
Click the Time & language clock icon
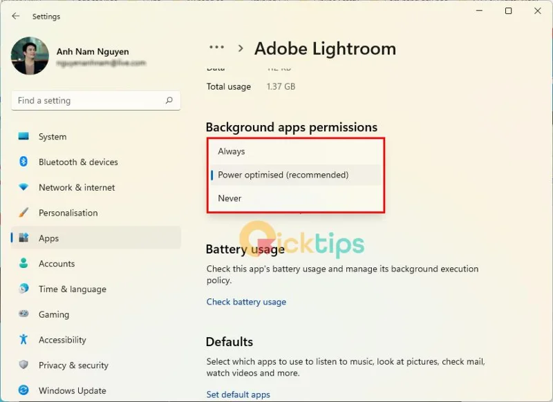click(24, 288)
